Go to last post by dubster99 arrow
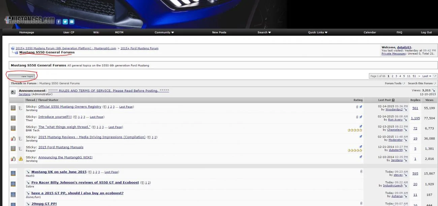 (406, 150)
